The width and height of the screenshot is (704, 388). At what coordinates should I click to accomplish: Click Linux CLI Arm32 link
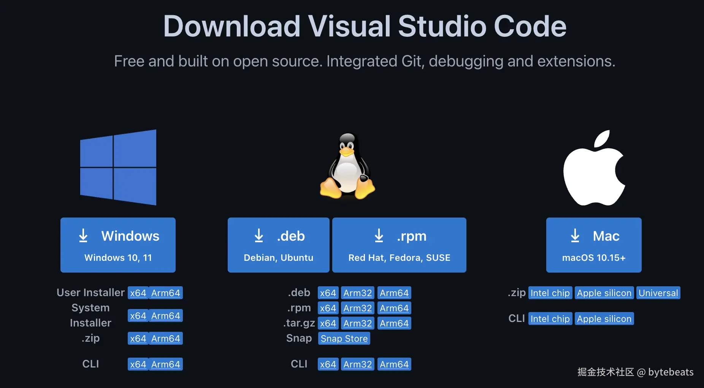coord(358,364)
